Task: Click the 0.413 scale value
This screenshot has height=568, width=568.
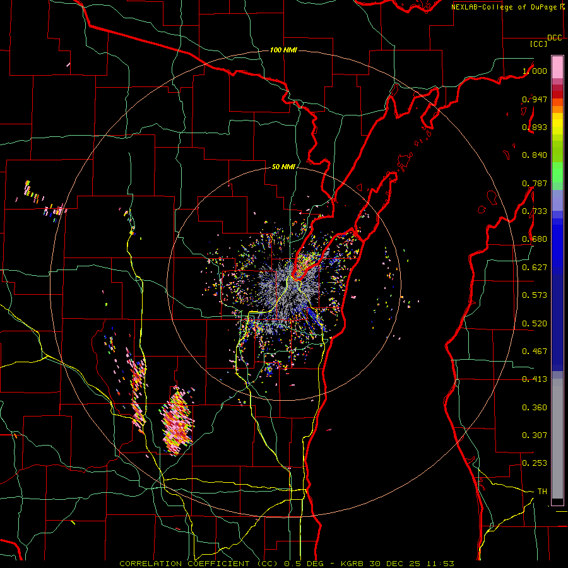Action: (535, 379)
